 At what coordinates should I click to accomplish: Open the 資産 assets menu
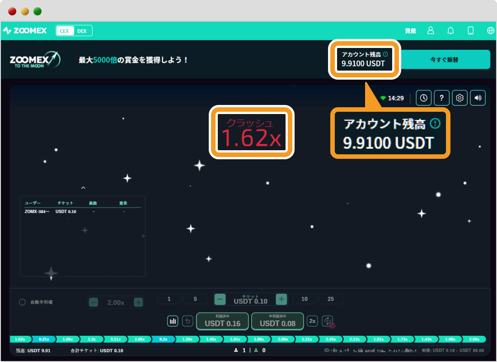click(410, 30)
